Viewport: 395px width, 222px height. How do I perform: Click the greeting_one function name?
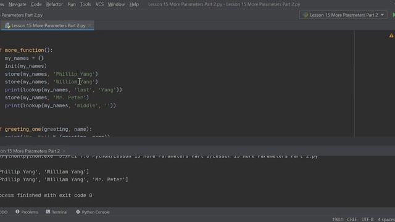click(x=23, y=129)
